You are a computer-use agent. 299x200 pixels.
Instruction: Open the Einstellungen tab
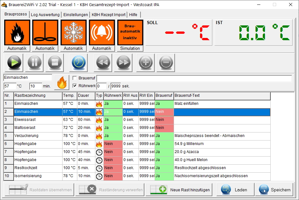(x=76, y=15)
